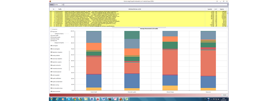Open WinRAR taskbar icon
278x101 pixels.
click(x=109, y=99)
